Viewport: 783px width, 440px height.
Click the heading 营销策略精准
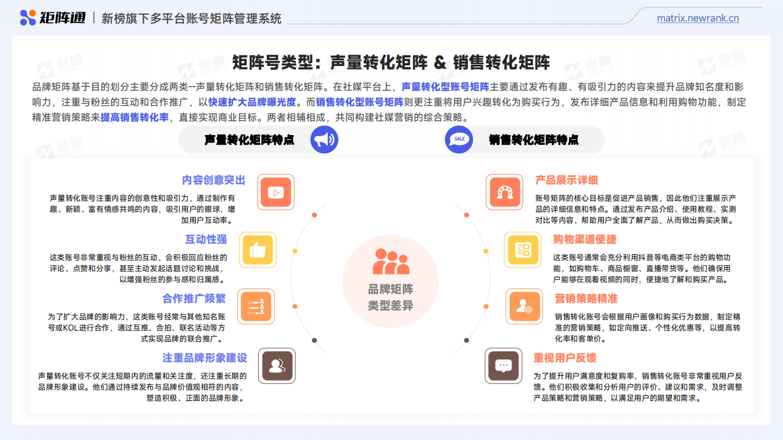[586, 298]
